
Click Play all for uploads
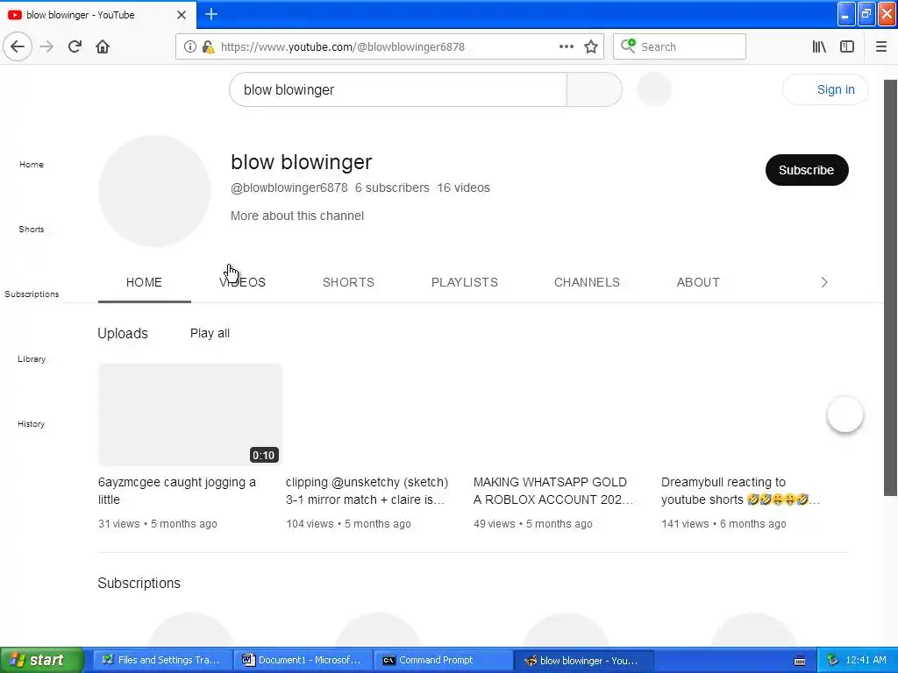pyautogui.click(x=210, y=333)
